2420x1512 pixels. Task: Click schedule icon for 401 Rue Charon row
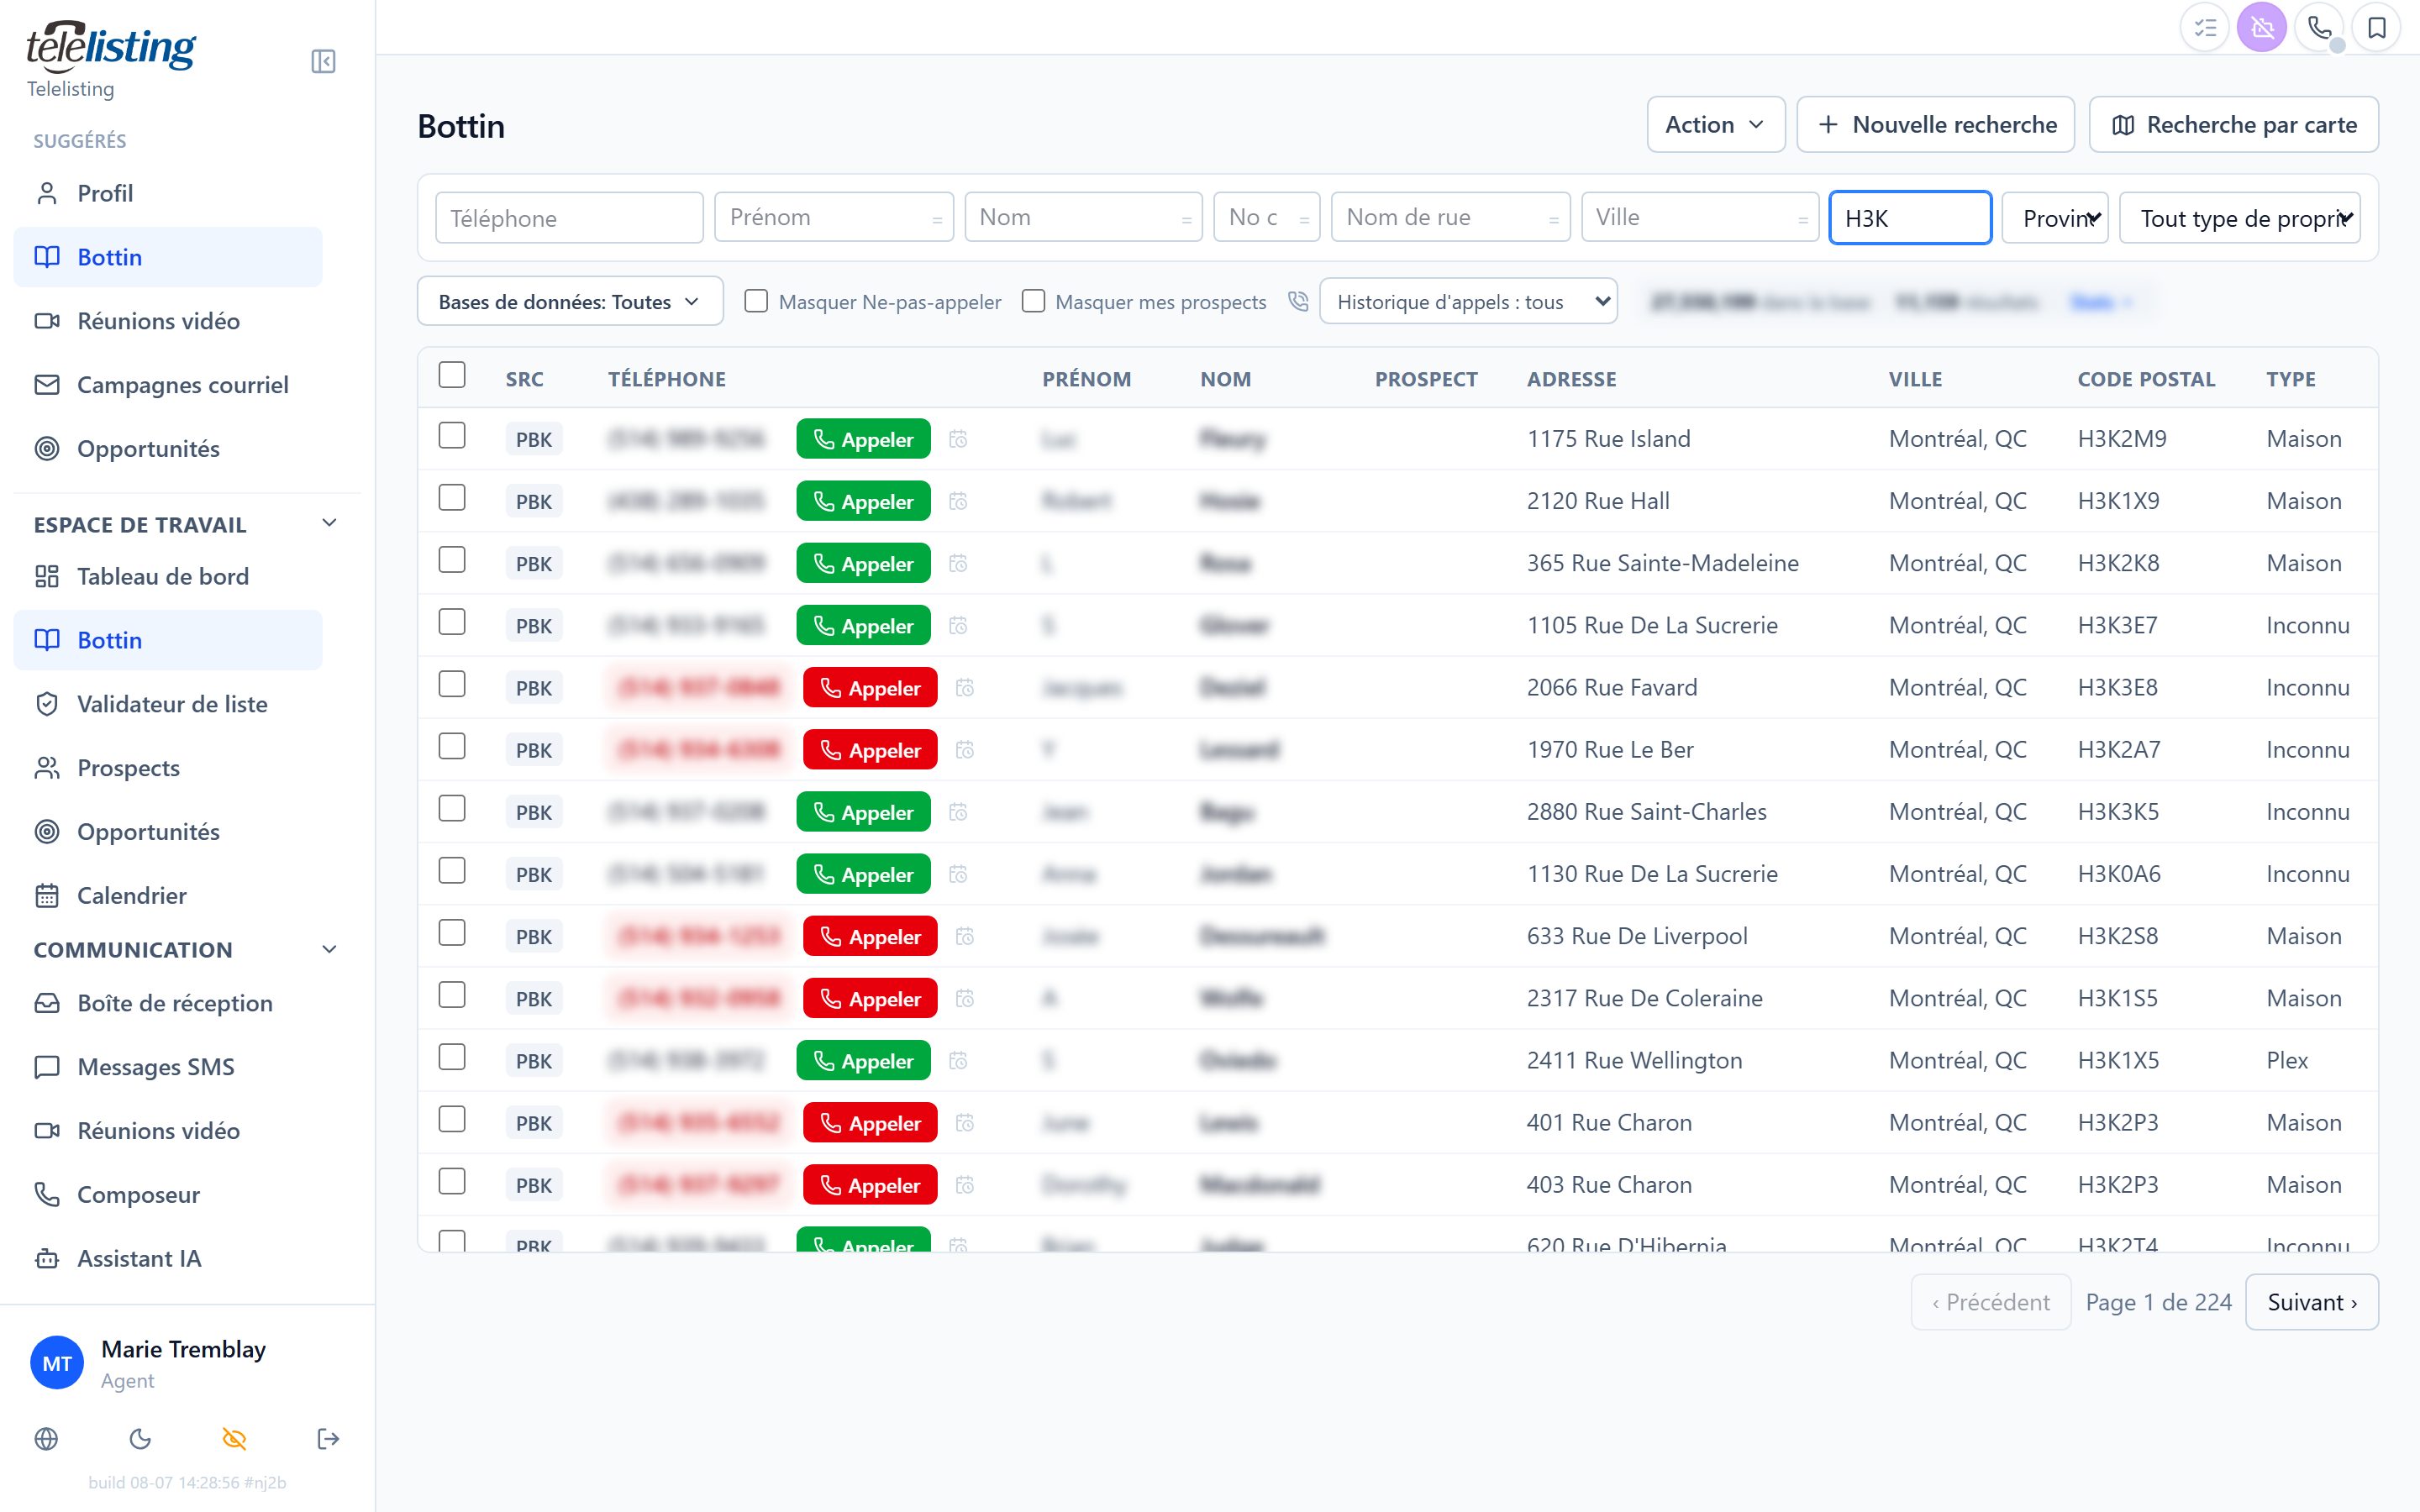(x=965, y=1123)
